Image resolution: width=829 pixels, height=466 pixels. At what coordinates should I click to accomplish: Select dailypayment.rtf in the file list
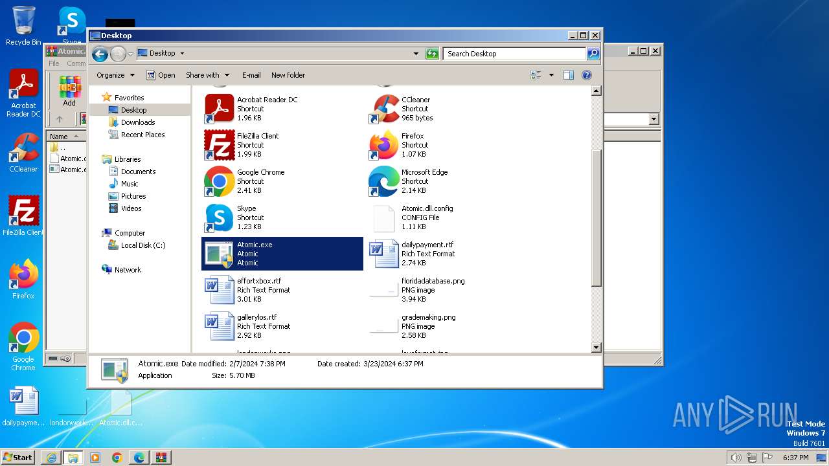(447, 254)
